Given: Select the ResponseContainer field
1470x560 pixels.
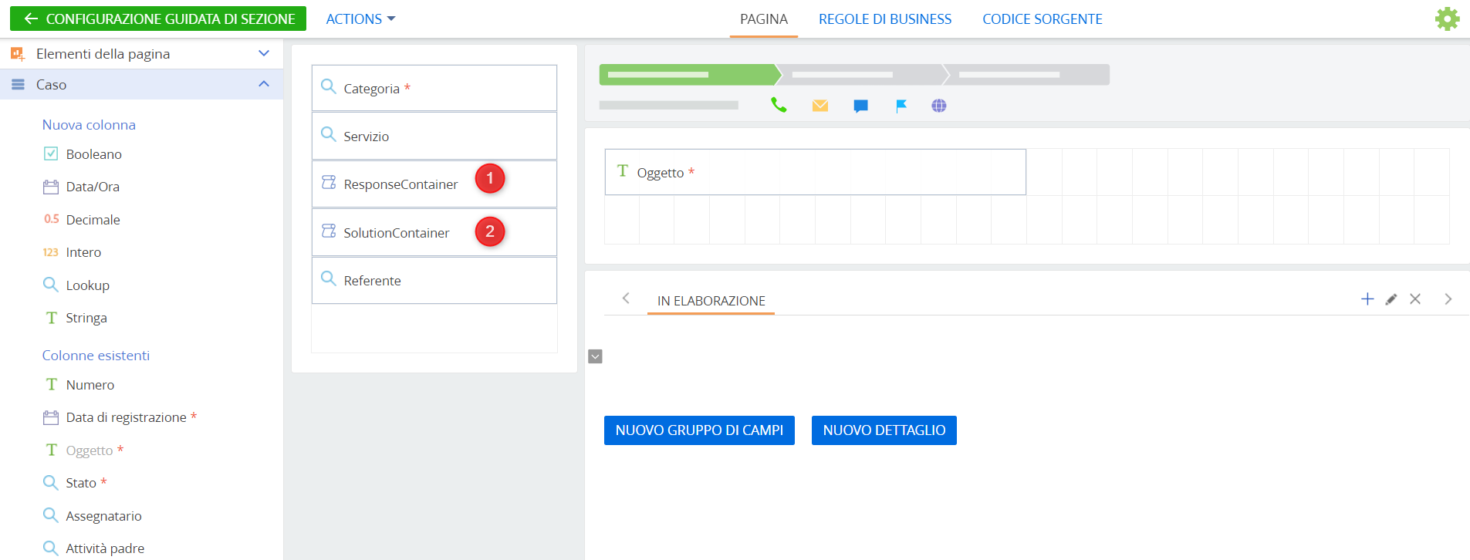Looking at the screenshot, I should click(x=434, y=184).
